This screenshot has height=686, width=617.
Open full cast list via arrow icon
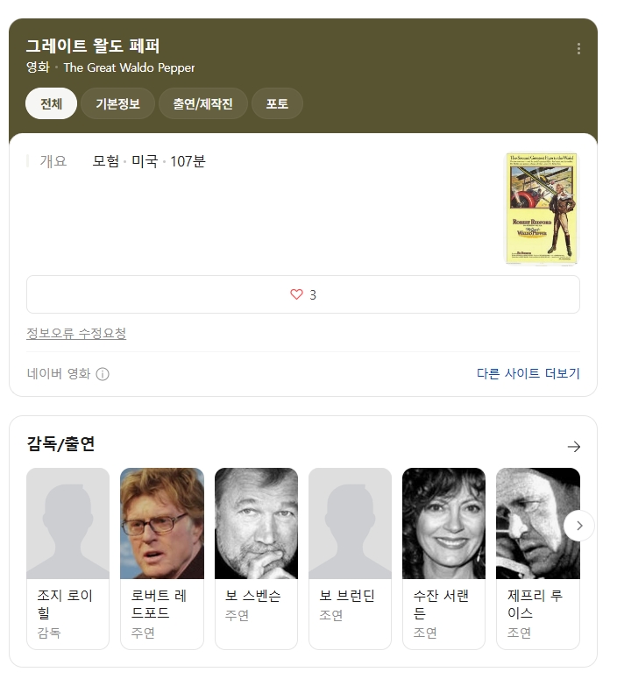click(x=574, y=446)
